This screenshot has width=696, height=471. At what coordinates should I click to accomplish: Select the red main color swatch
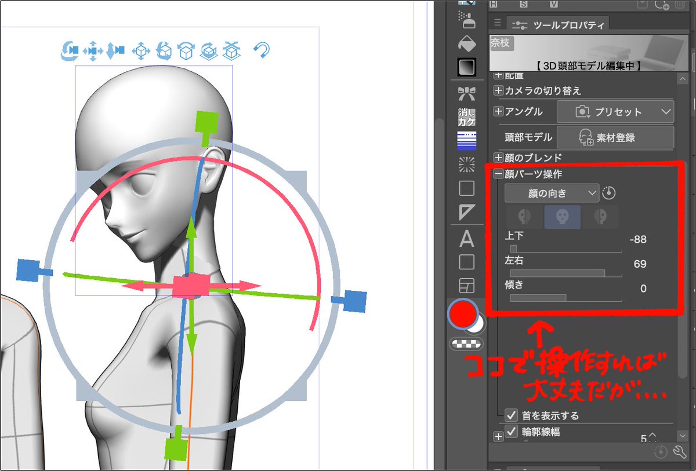pyautogui.click(x=463, y=313)
